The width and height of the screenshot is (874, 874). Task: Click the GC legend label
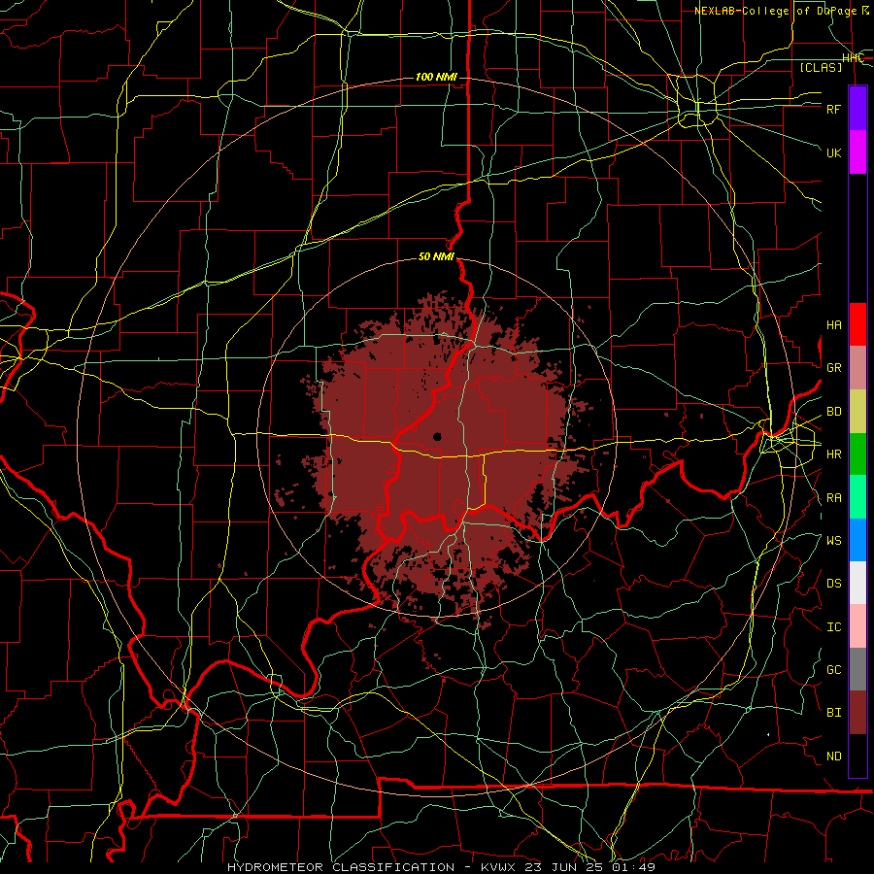tap(834, 670)
